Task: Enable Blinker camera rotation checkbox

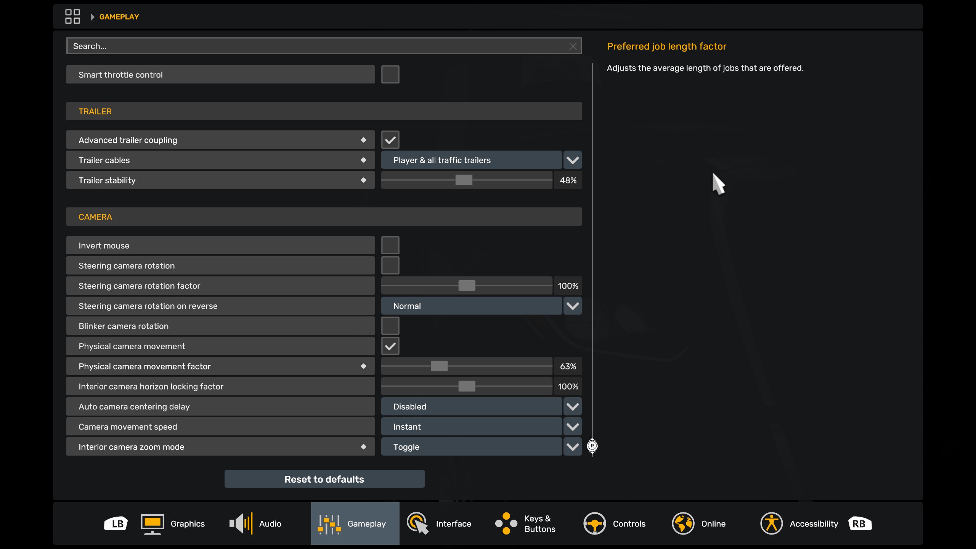Action: (390, 326)
